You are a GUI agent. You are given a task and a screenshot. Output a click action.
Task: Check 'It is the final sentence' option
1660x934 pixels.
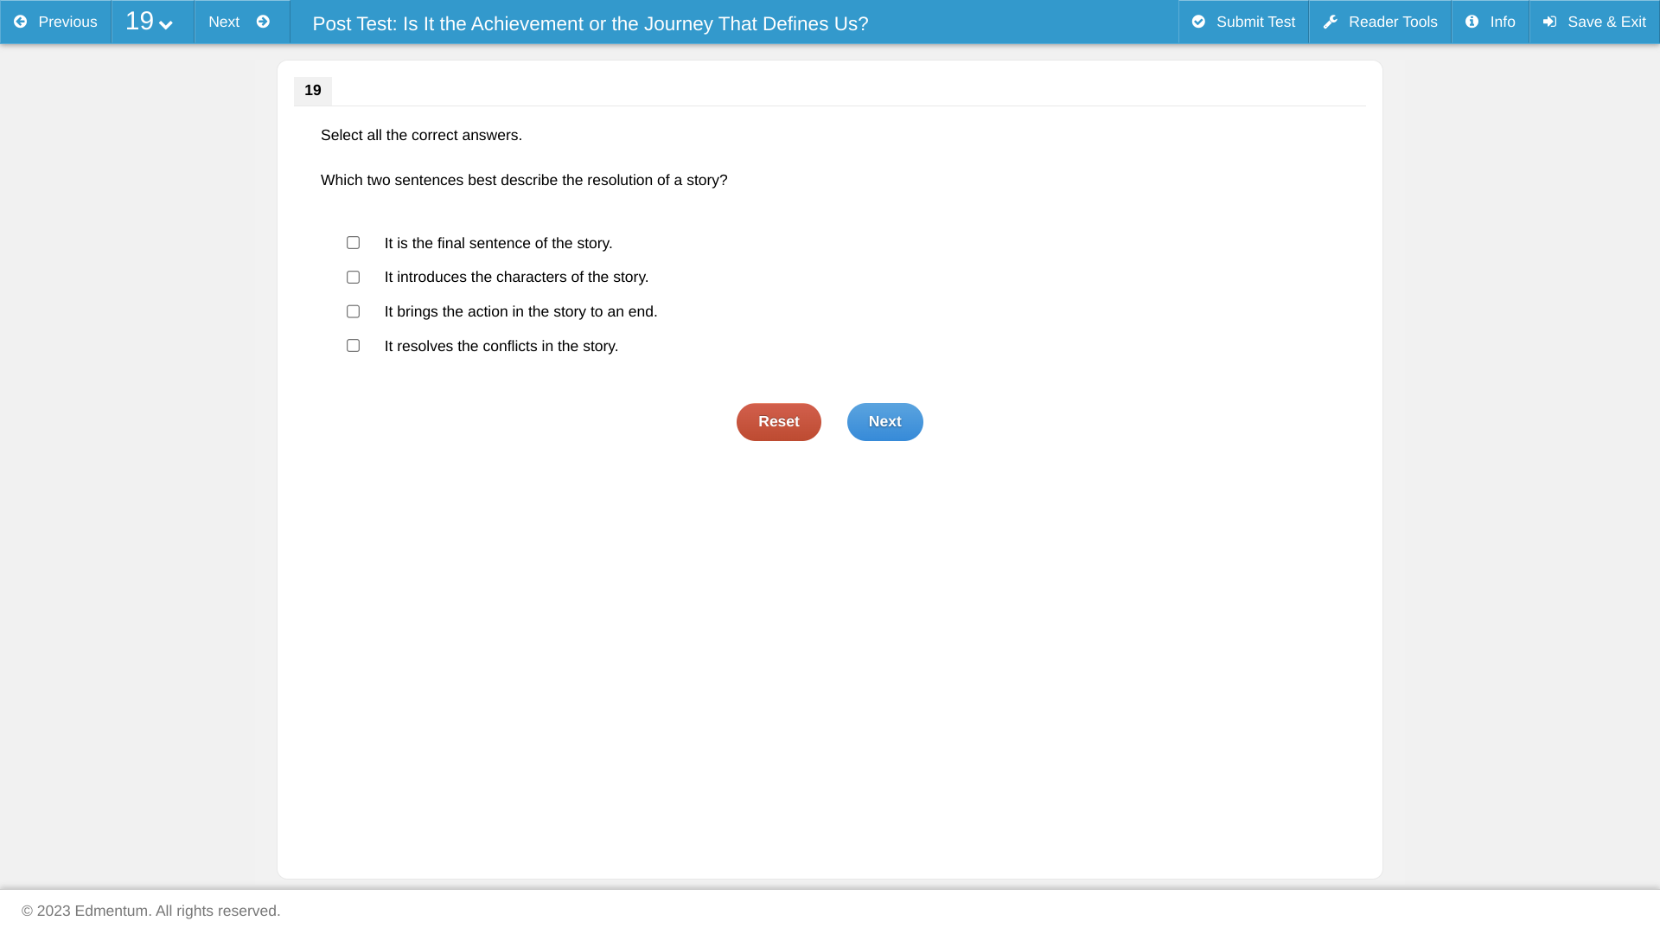353,243
